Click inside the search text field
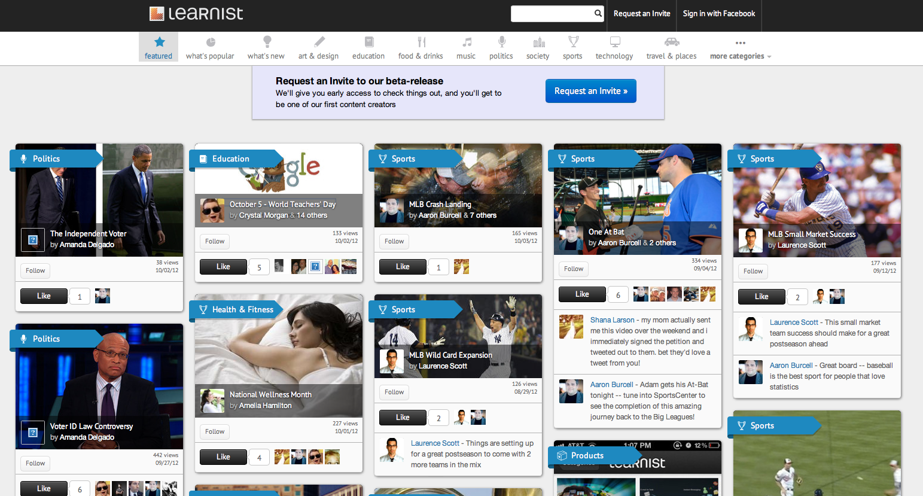The image size is (923, 496). 552,14
